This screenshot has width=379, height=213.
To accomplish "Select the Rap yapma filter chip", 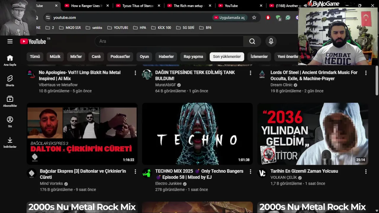I will 193,57.
